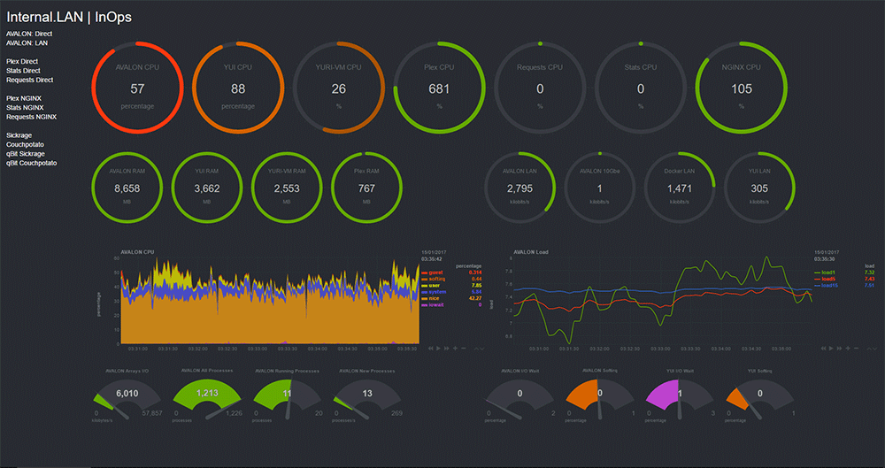Toggle load15 series in Load legend
Viewport: 885px width, 468px height.
tap(827, 286)
